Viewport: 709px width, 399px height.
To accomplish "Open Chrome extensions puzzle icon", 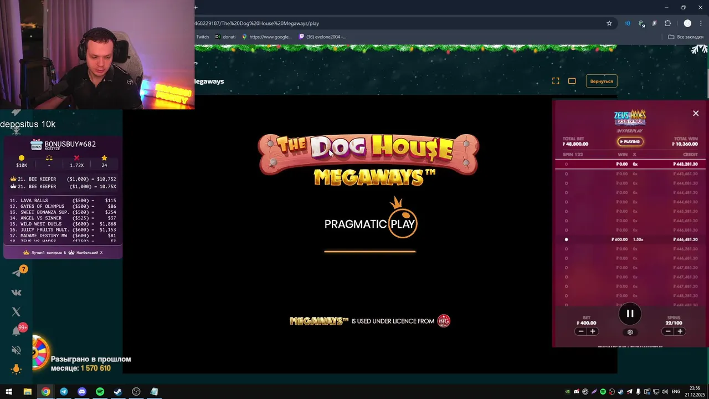I will [x=668, y=23].
